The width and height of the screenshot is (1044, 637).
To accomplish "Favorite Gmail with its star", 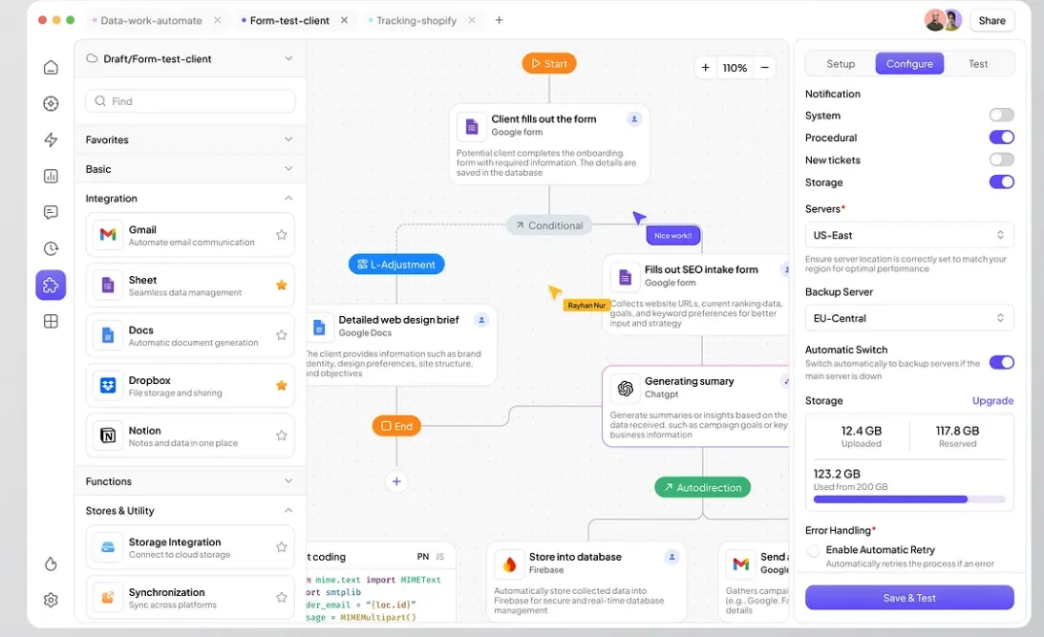I will (x=281, y=234).
